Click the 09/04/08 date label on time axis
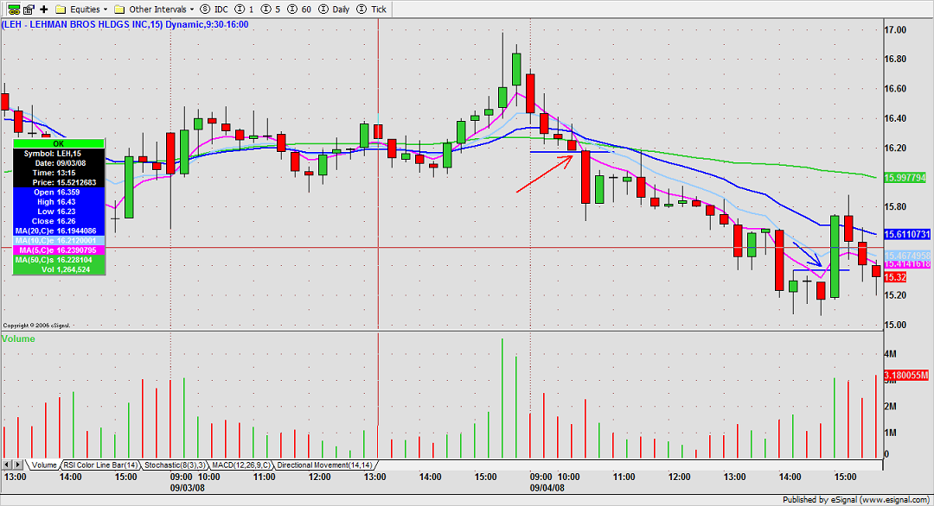The height and width of the screenshot is (506, 934). 547,488
